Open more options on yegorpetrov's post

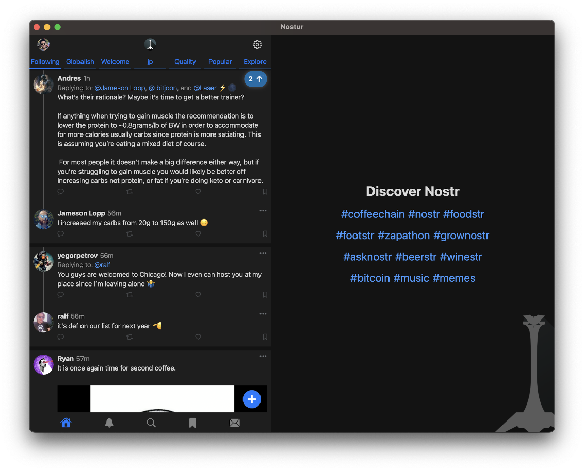(x=263, y=253)
